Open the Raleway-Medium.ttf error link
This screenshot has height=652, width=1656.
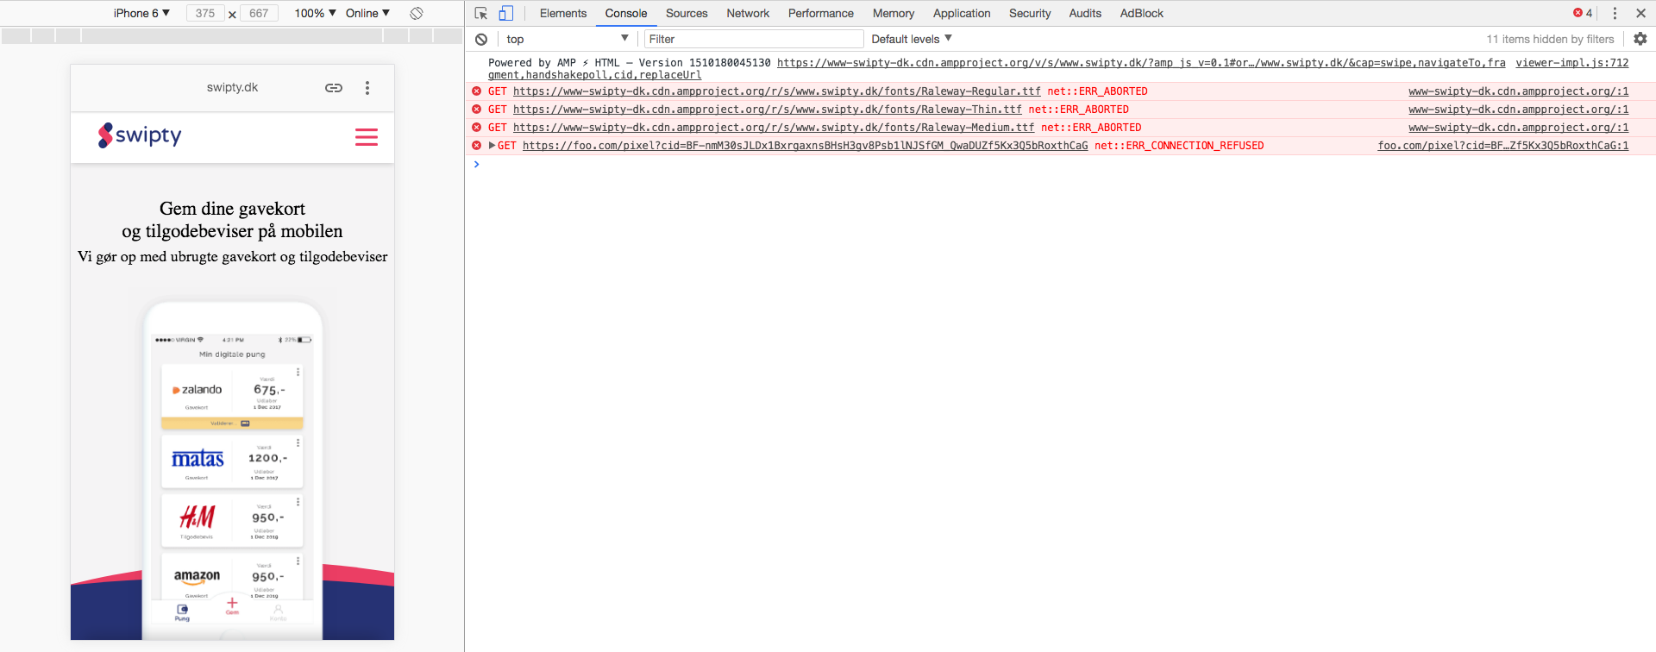(774, 128)
